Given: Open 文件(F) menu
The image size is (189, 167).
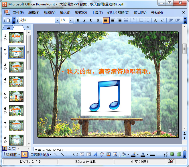Looking at the screenshot, I should (18, 13).
